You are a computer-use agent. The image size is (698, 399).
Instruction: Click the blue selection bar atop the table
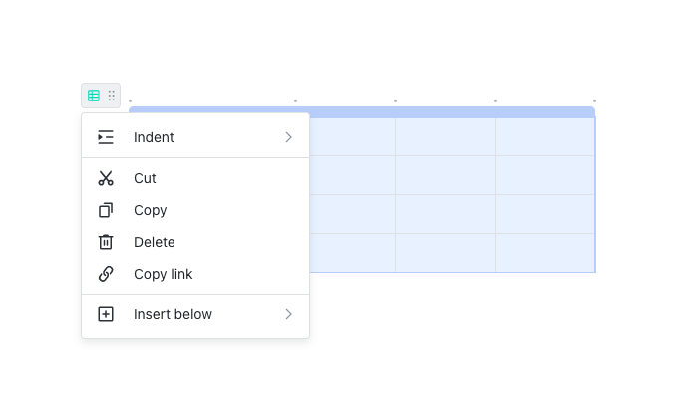coord(449,111)
